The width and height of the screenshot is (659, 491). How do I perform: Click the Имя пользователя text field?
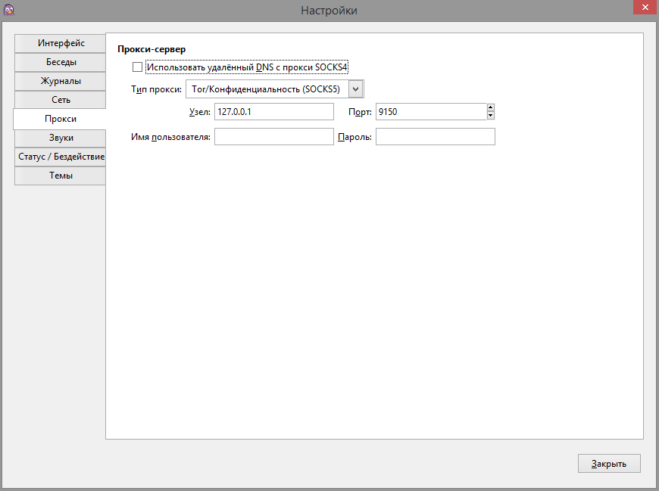pos(273,137)
